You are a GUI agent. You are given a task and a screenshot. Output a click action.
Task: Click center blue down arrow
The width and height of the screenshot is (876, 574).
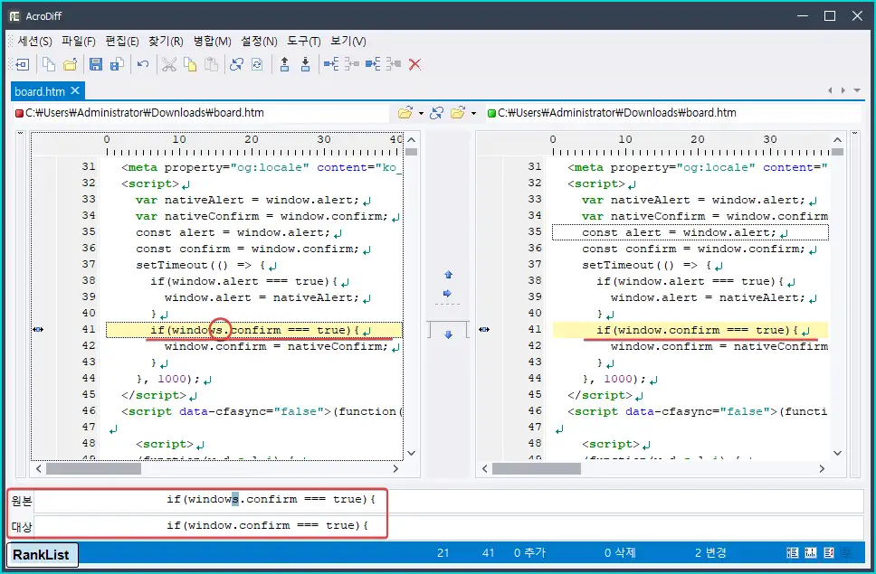pos(448,334)
